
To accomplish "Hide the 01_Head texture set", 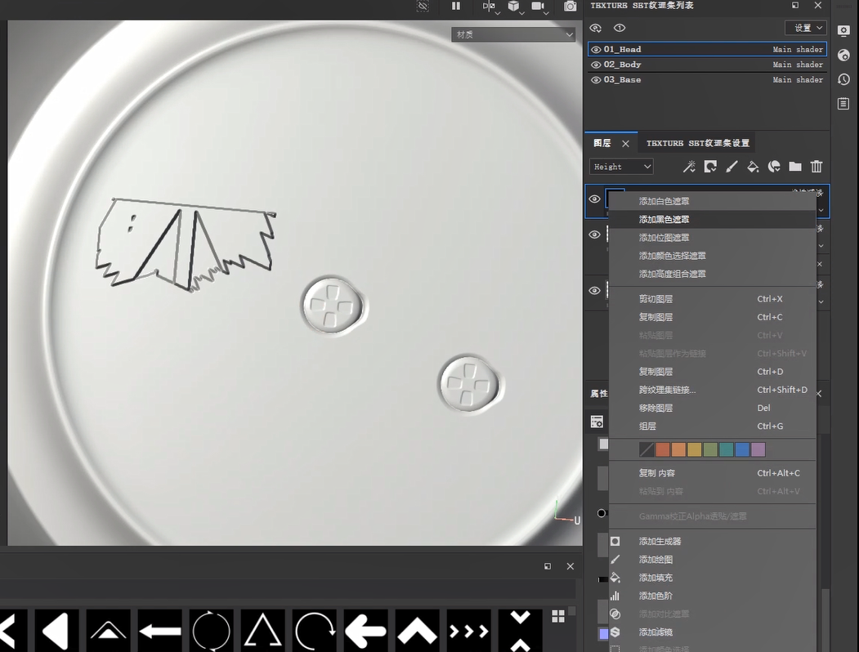I will (596, 50).
